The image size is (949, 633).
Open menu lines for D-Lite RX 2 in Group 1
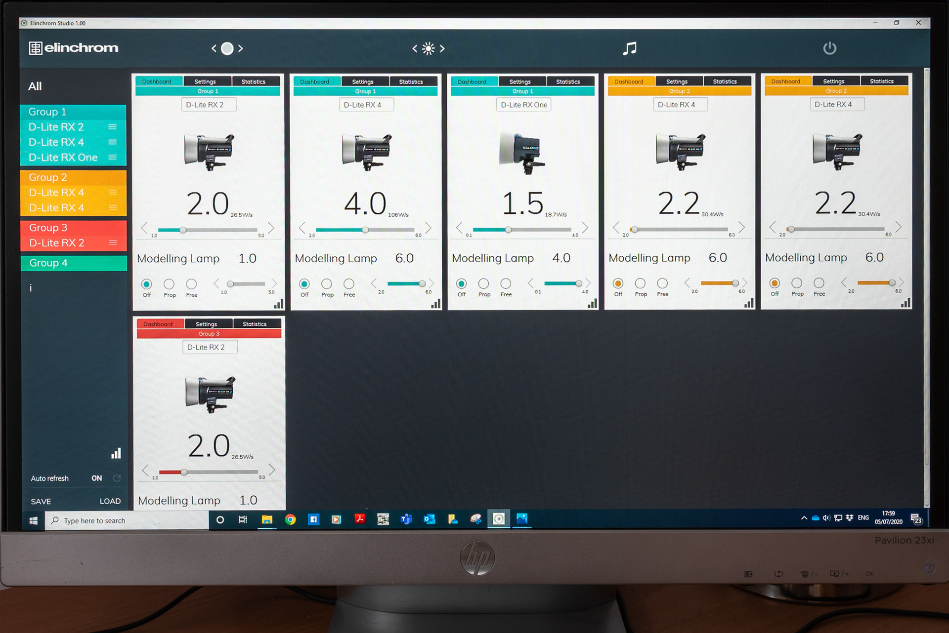(113, 127)
